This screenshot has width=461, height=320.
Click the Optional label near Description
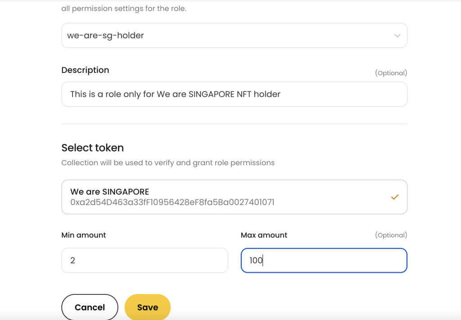[x=391, y=72]
